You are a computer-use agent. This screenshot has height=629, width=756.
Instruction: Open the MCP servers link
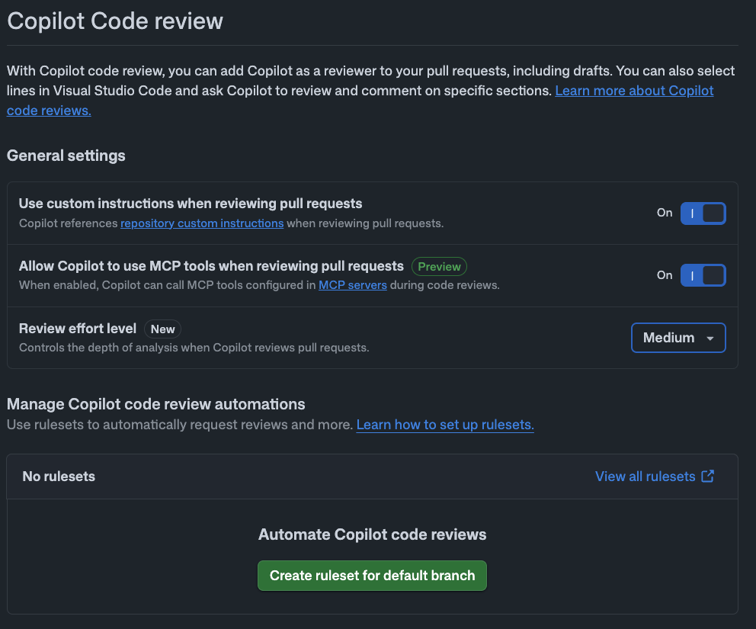pos(352,285)
